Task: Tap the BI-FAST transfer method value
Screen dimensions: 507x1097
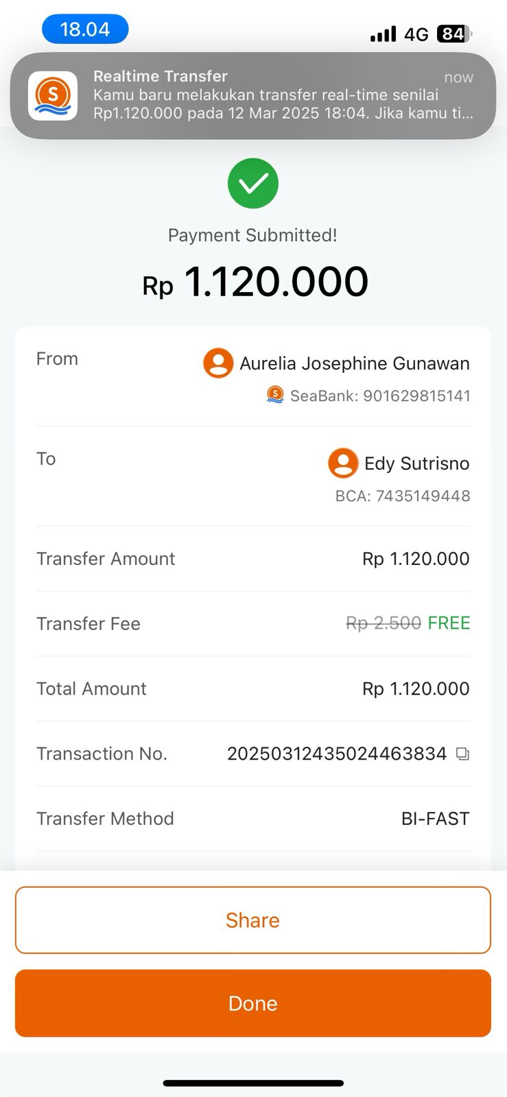Action: (435, 819)
